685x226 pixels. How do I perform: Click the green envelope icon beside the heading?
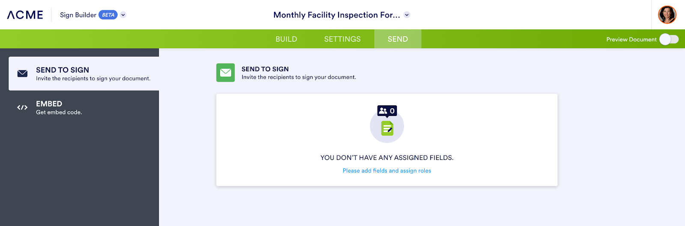coord(225,72)
